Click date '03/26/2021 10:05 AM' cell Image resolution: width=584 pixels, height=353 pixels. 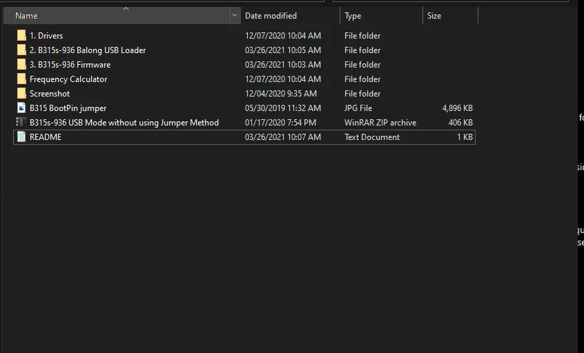pos(283,50)
